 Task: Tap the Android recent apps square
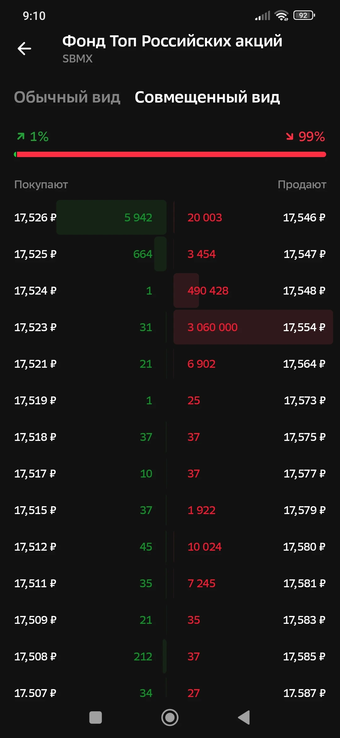pyautogui.click(x=96, y=717)
